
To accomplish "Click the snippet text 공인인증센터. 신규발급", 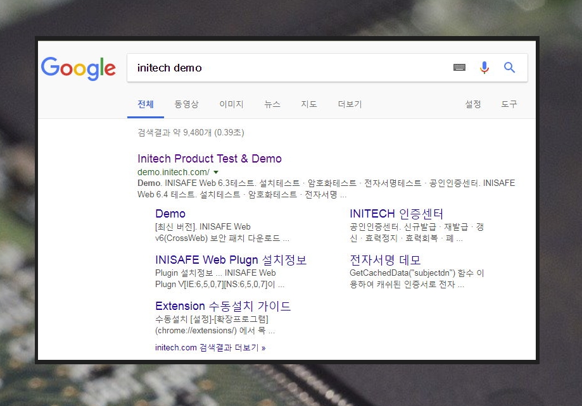I will [417, 232].
